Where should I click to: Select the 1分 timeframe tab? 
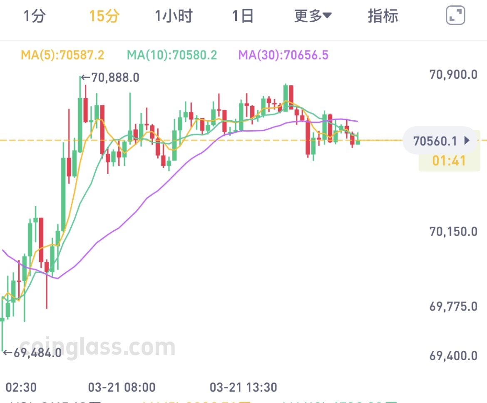(34, 16)
